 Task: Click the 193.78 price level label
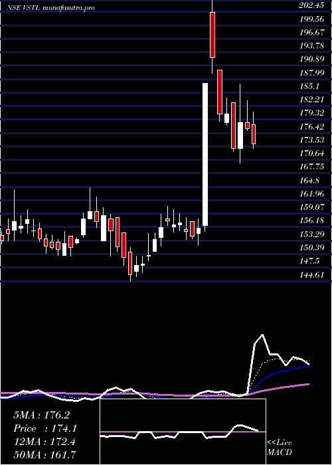coord(311,46)
